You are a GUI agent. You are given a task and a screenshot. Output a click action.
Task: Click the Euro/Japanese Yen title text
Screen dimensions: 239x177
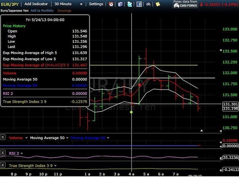point(15,11)
